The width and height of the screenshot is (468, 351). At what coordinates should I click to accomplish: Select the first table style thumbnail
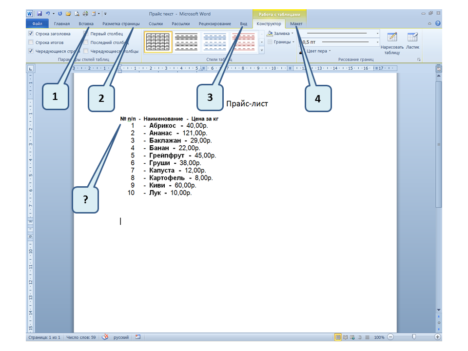click(x=158, y=42)
